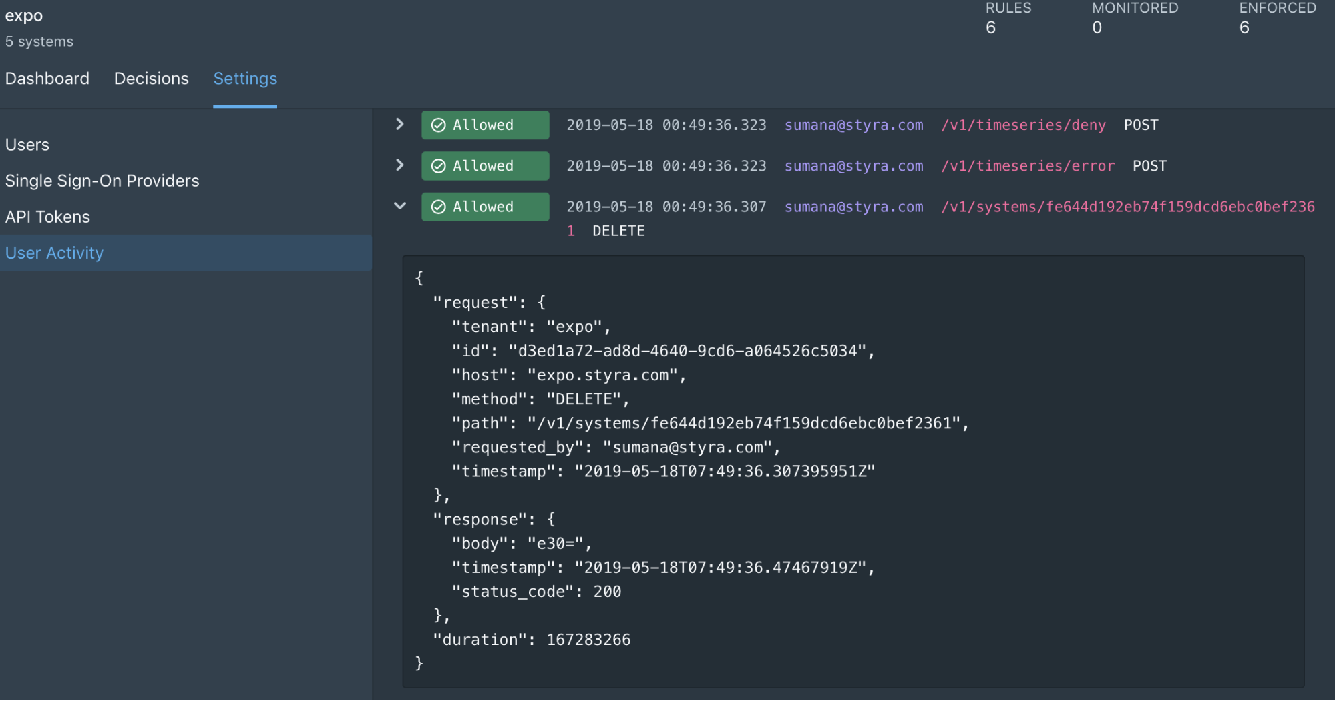Click POST method on the timeseries/deny row
The height and width of the screenshot is (701, 1335).
click(x=1141, y=125)
